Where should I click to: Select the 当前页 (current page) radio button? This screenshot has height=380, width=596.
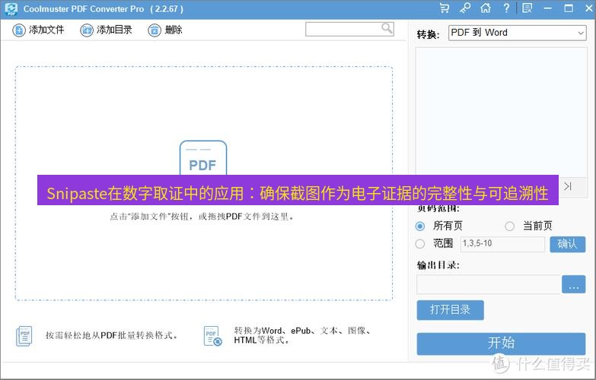(509, 226)
